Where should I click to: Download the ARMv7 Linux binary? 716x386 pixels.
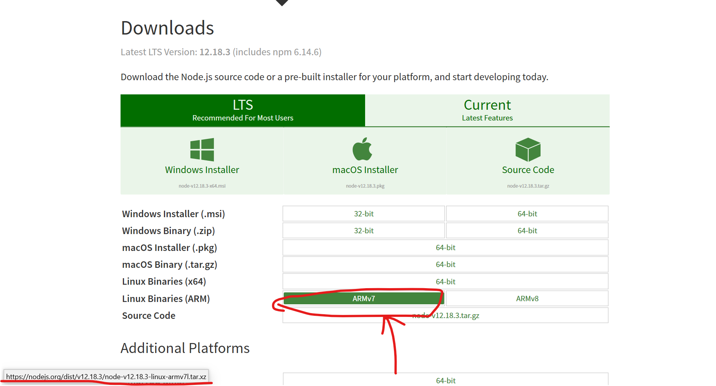click(364, 299)
